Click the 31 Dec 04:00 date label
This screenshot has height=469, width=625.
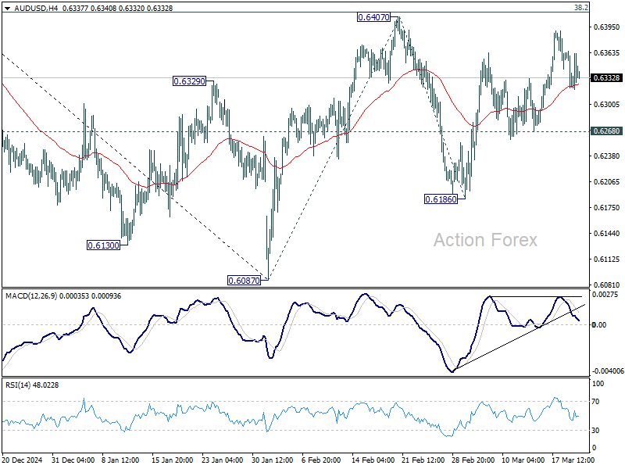click(x=73, y=460)
